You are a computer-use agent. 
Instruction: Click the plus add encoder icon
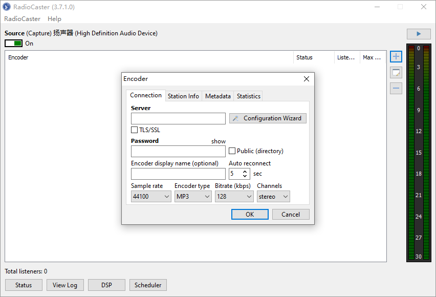(396, 57)
